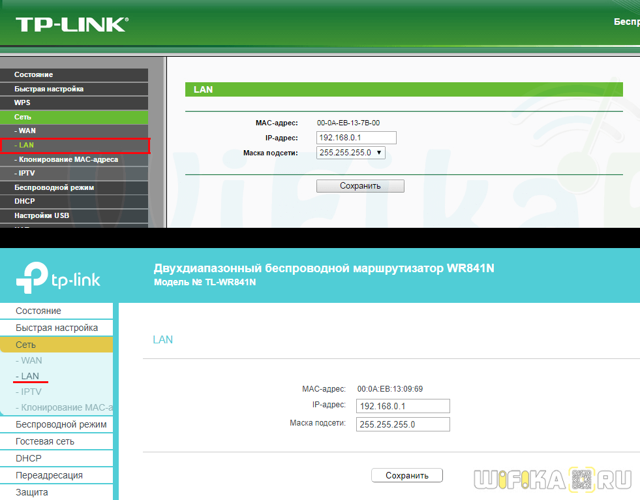Select underlined LAN item in light sidebar
This screenshot has height=500, width=640.
[29, 376]
